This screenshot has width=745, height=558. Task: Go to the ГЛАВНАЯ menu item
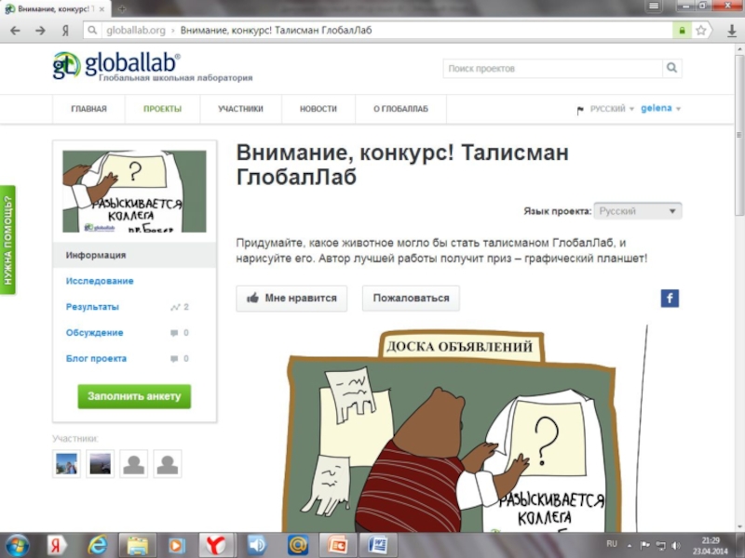coord(88,109)
